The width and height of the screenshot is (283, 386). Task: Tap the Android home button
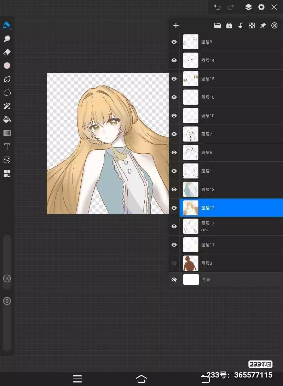(141, 379)
